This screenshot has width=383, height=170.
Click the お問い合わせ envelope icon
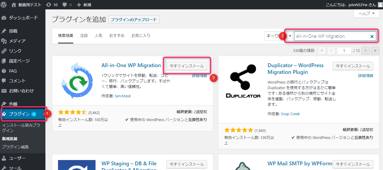point(4,91)
